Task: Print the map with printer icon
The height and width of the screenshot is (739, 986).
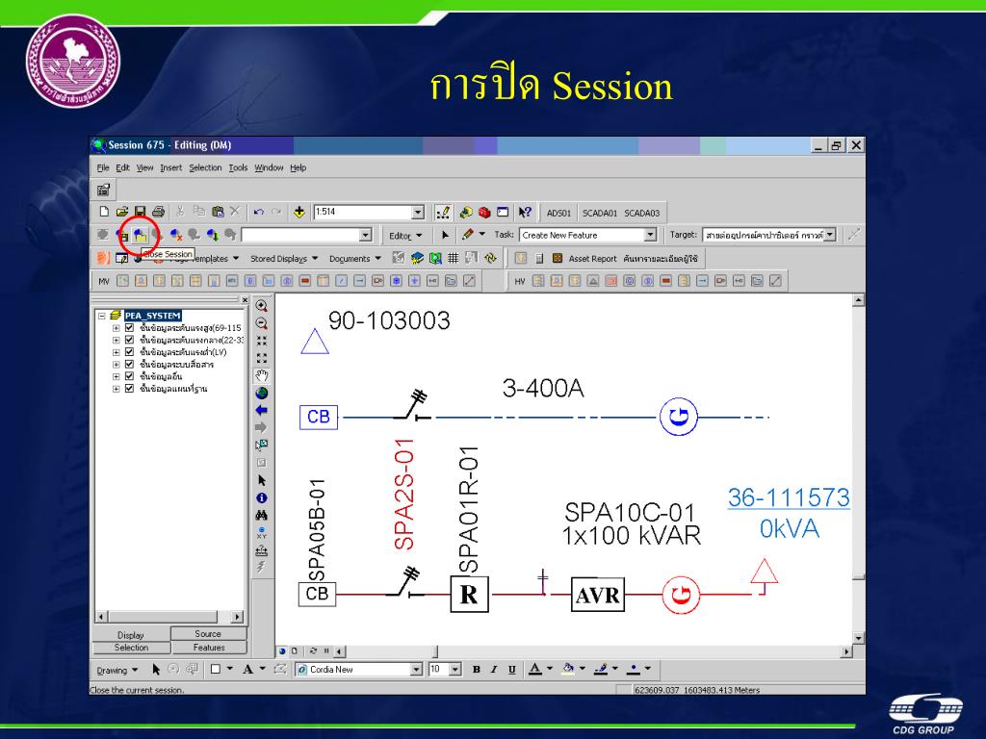Action: coord(158,212)
